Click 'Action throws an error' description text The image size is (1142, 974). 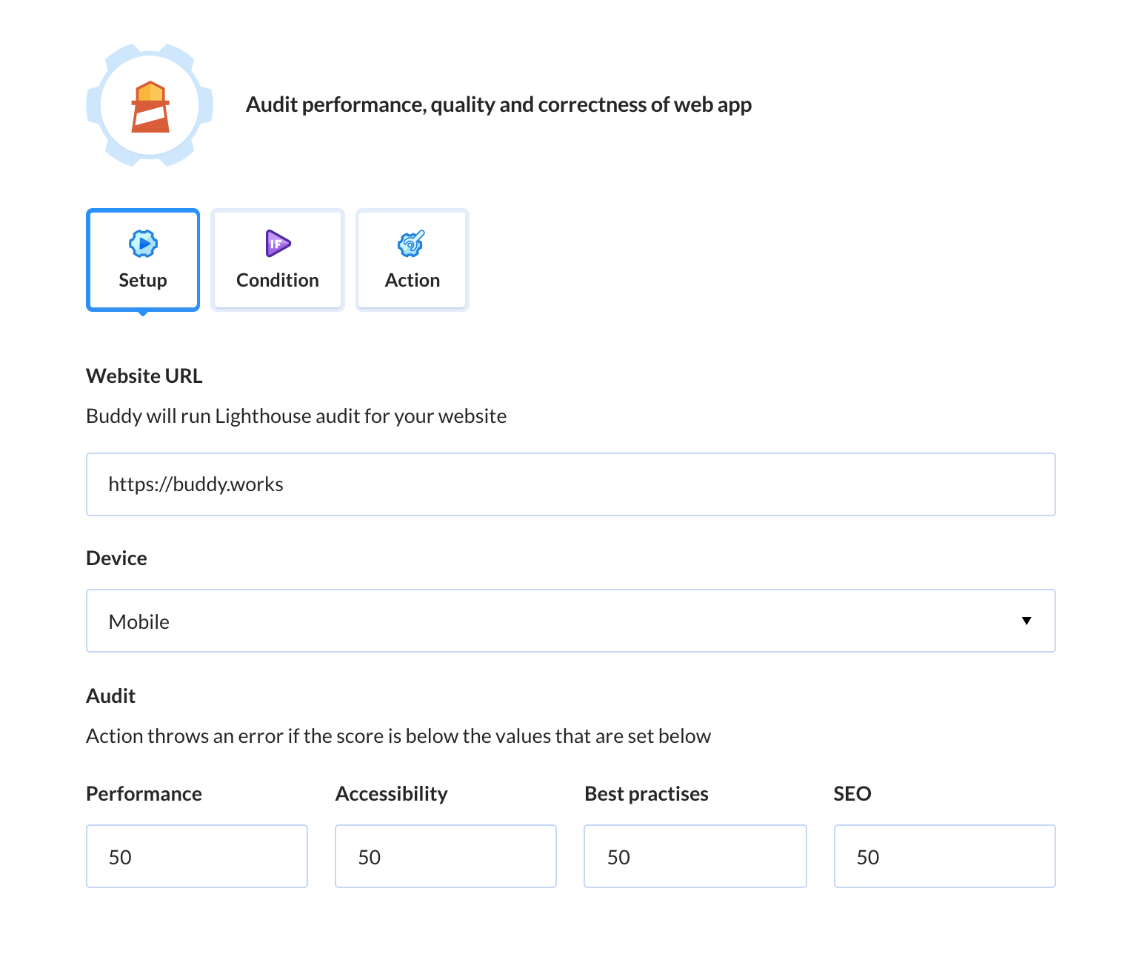(x=398, y=736)
